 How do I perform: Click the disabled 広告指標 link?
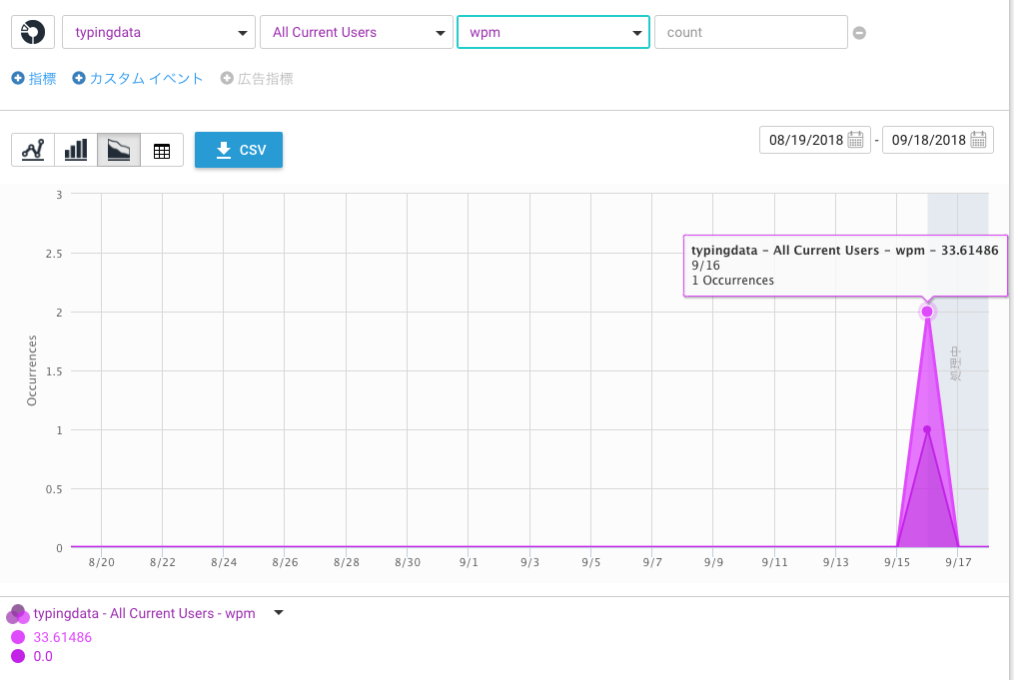(x=257, y=78)
